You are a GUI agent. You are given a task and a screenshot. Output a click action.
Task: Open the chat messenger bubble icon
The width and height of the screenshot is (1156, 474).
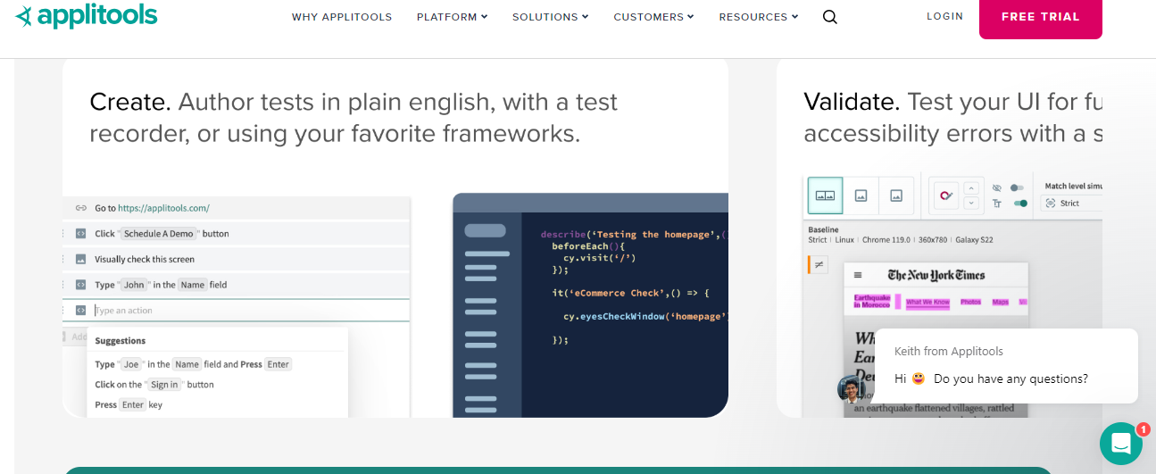point(1120,444)
